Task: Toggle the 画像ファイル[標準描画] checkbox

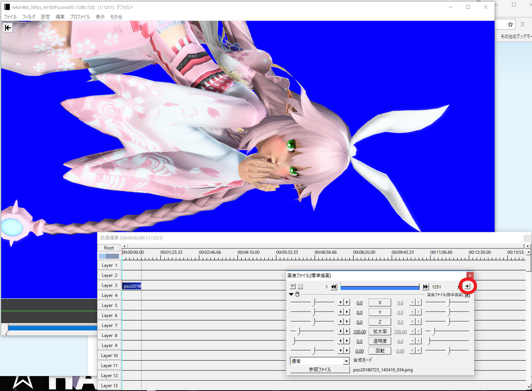Action: (468, 295)
